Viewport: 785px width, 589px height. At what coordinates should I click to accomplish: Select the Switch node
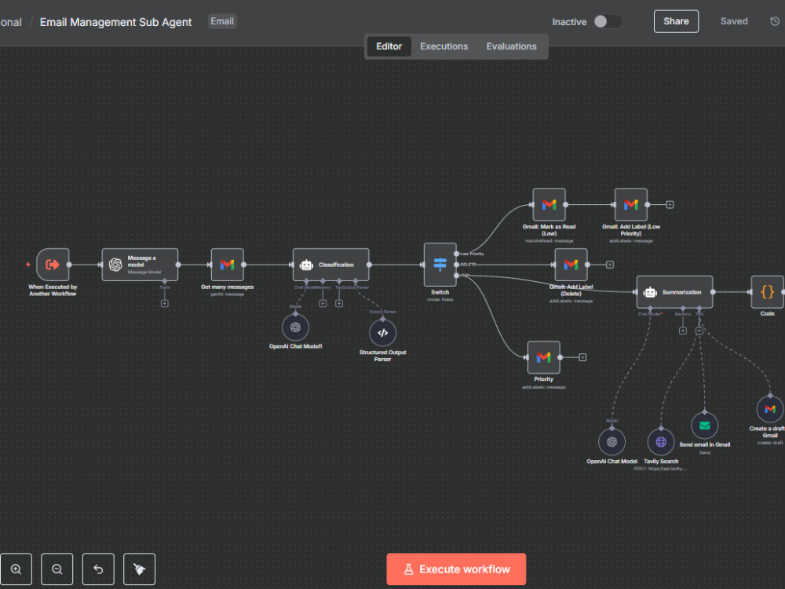click(x=440, y=265)
